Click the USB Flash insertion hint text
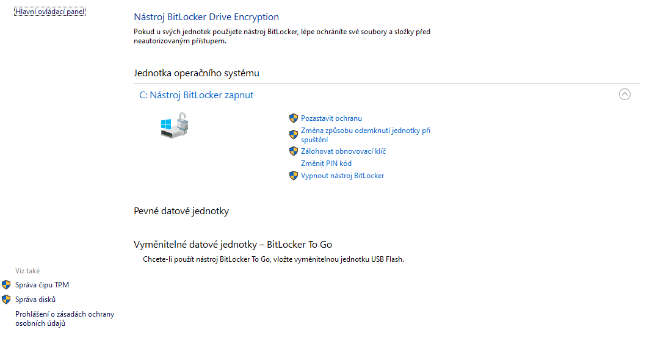The width and height of the screenshot is (655, 338). (273, 259)
